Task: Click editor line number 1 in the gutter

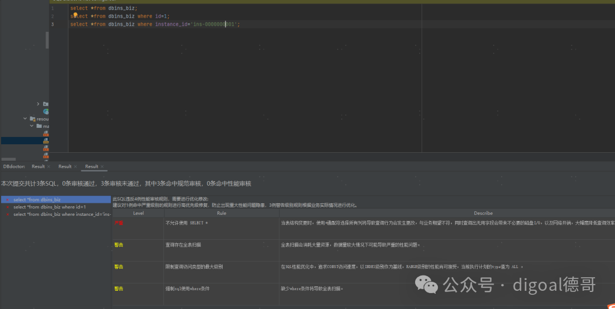Action: (x=52, y=8)
